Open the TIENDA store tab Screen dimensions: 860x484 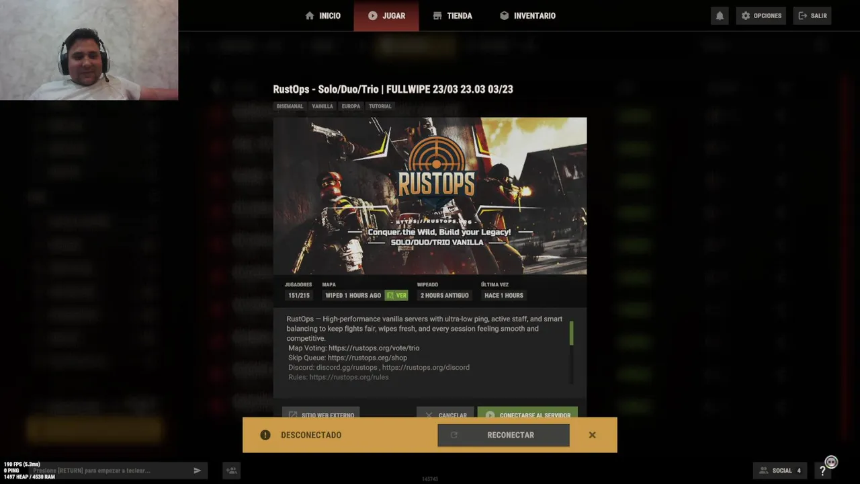tap(452, 15)
